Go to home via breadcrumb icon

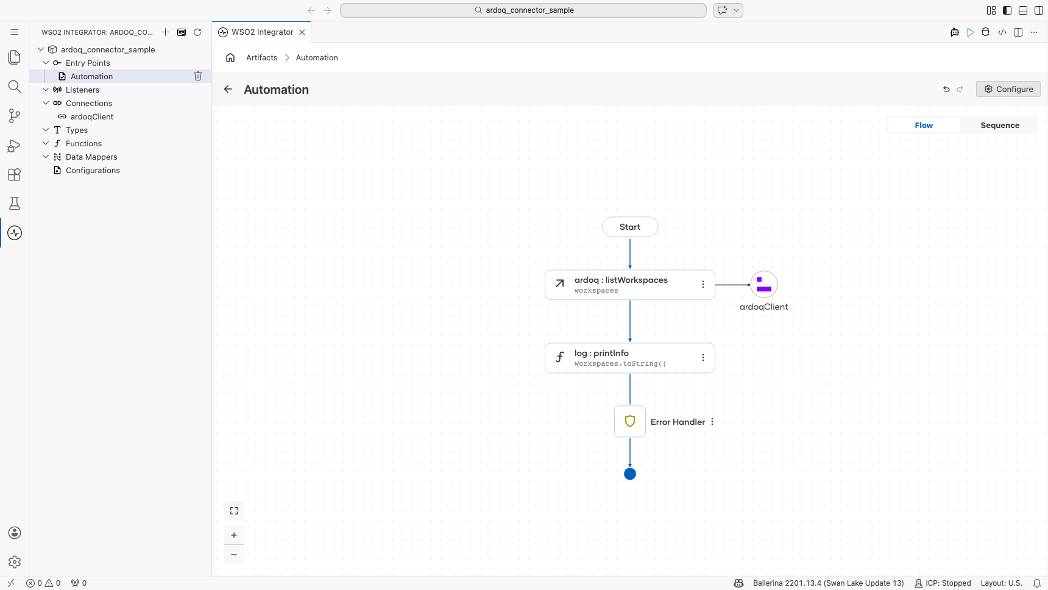click(230, 58)
